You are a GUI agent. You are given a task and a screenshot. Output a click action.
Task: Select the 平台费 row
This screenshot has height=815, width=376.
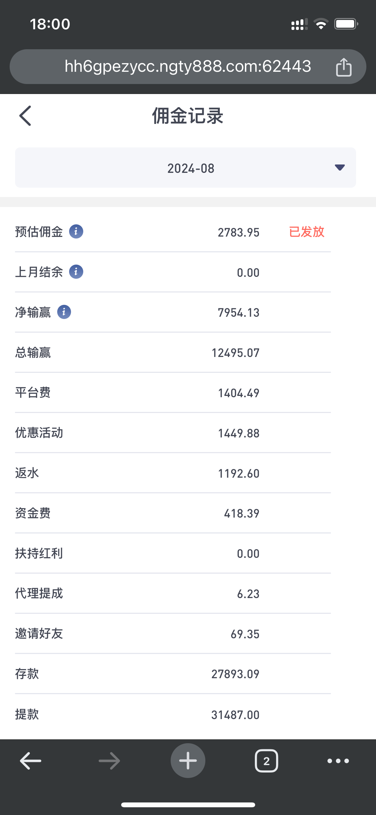(x=173, y=393)
